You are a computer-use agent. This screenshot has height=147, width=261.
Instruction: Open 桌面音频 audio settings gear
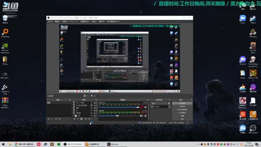click(x=146, y=116)
